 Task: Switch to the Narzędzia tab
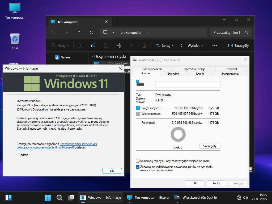tap(173, 74)
